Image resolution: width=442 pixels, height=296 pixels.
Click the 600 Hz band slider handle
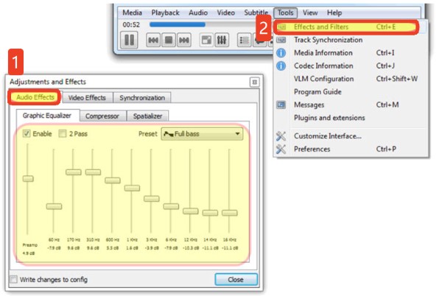[113, 180]
